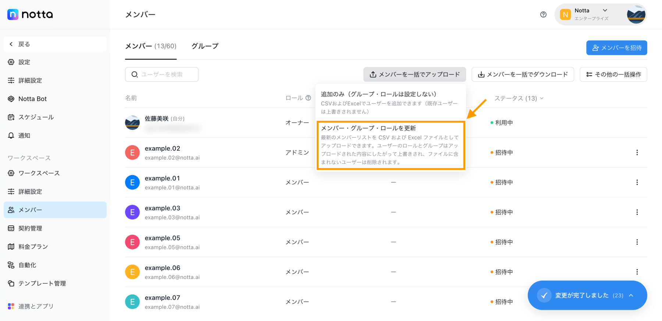662x321 pixels.
Task: Click email example.03@notta.ai
Action: [172, 217]
